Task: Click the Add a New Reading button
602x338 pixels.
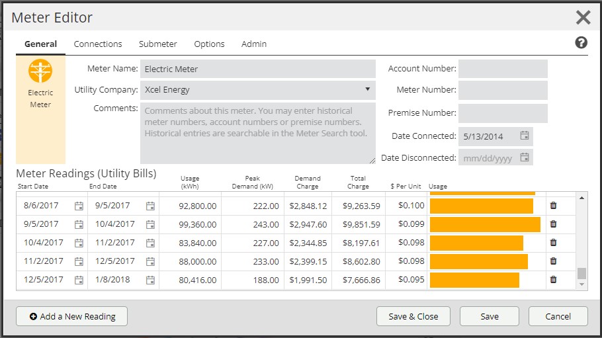Action: pos(72,316)
